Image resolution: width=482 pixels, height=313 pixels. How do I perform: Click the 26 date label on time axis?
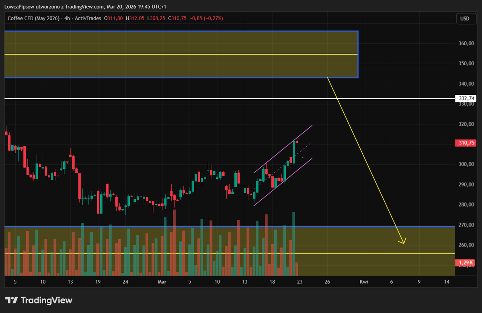coord(327,282)
